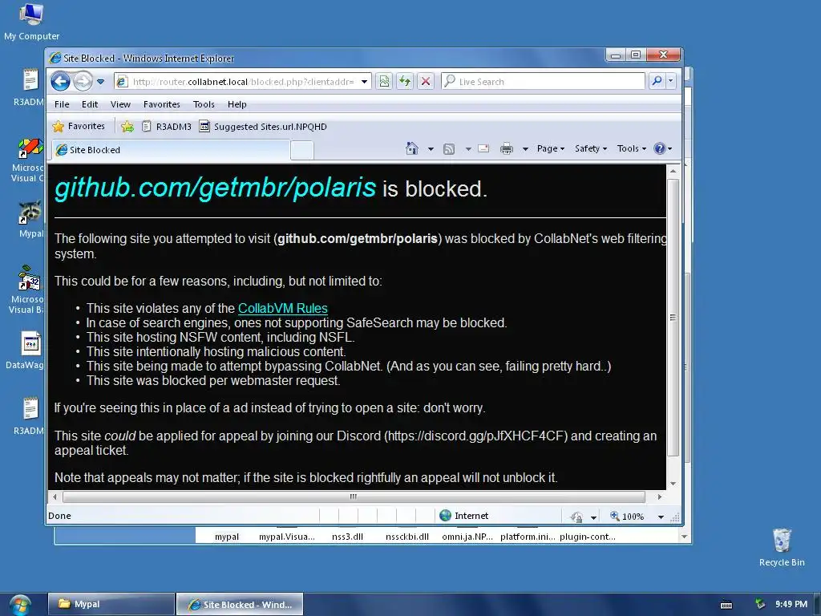Open the File menu
This screenshot has width=821, height=616.
62,104
